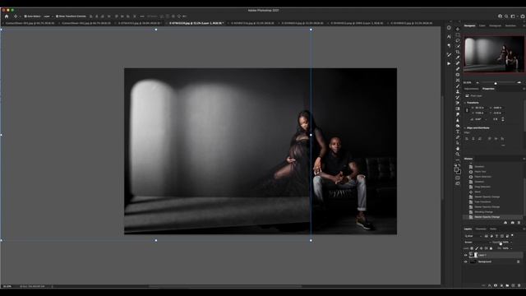Click the Home icon in options bar
526x296 pixels.
(7, 16)
